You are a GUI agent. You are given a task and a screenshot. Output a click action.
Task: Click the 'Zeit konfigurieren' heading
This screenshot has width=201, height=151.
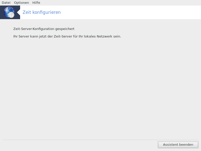pos(41,12)
